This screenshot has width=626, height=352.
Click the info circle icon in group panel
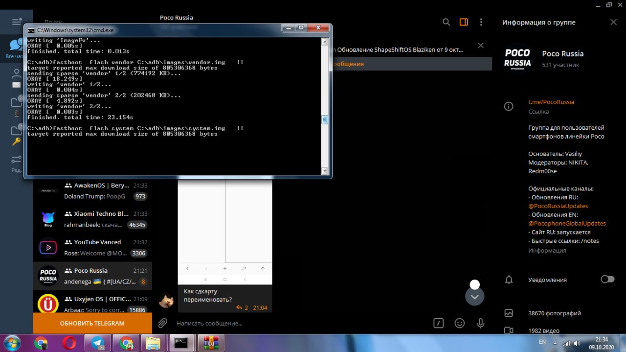[509, 106]
